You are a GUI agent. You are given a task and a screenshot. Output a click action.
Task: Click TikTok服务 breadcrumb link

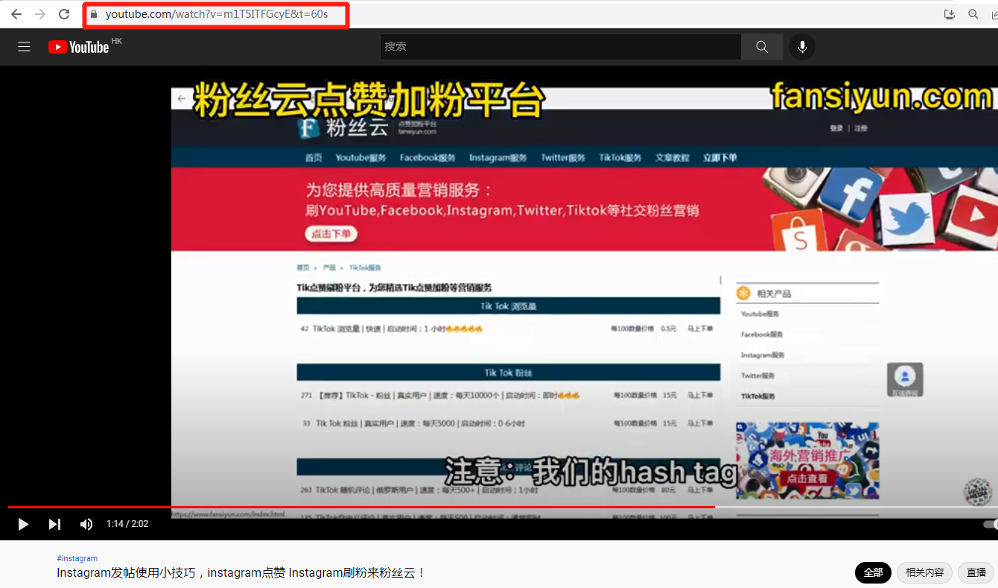point(365,268)
